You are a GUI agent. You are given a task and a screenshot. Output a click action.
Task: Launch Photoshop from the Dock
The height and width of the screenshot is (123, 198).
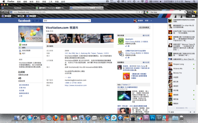pos(153,118)
